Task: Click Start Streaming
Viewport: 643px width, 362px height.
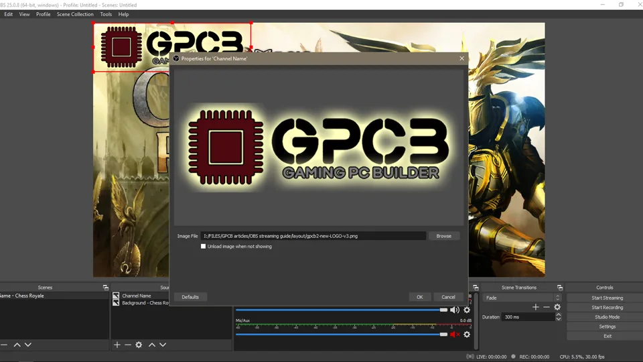Action: (607, 298)
